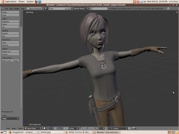Image resolution: width=179 pixels, height=134 pixels.
Task: Open the Blender Render engine dropdown
Action: (81, 9)
